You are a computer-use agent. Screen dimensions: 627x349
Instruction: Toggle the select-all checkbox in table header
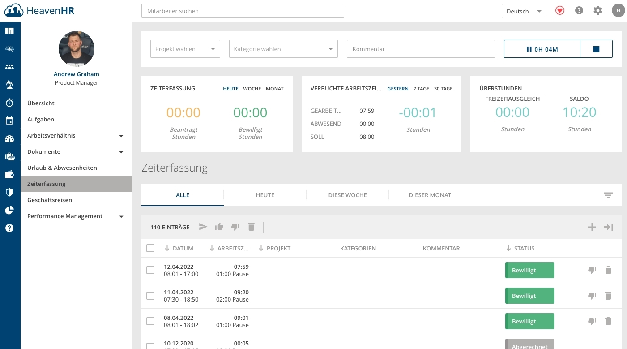150,248
